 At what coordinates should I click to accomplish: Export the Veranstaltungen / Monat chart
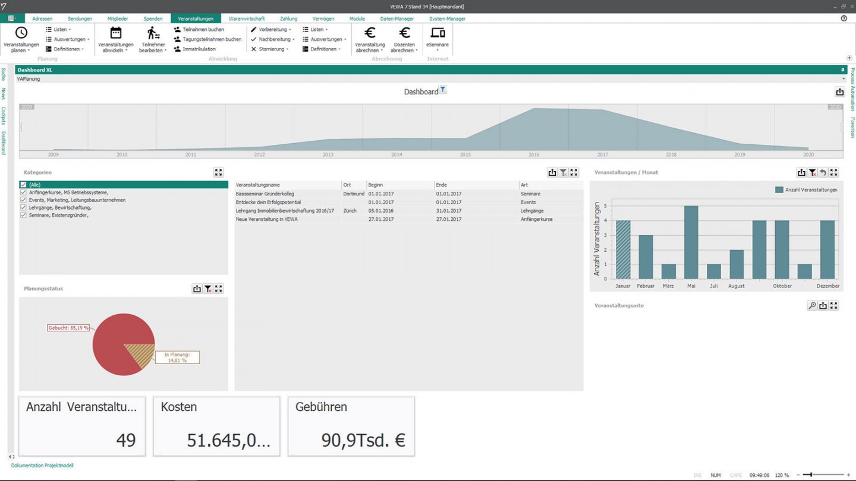(801, 172)
